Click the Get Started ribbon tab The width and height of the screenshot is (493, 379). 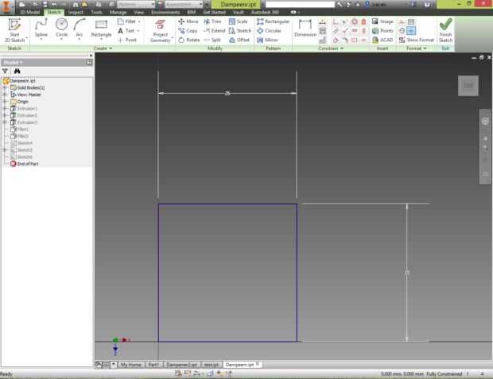coord(214,12)
